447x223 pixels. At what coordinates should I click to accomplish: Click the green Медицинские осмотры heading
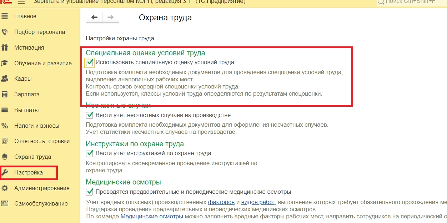point(123,182)
